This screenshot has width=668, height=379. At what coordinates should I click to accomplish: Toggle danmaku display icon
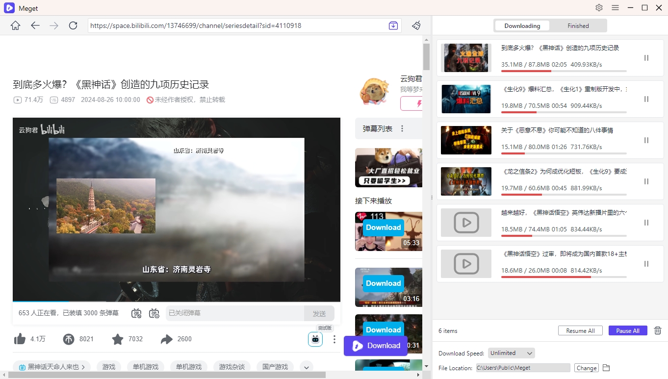[137, 313]
